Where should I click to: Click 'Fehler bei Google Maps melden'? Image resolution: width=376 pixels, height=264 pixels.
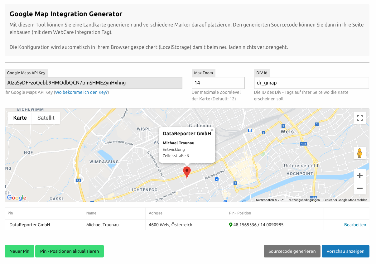(x=345, y=200)
